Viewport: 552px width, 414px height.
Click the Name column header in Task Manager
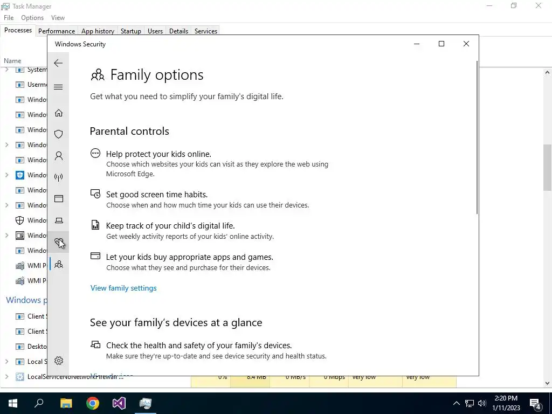click(12, 61)
